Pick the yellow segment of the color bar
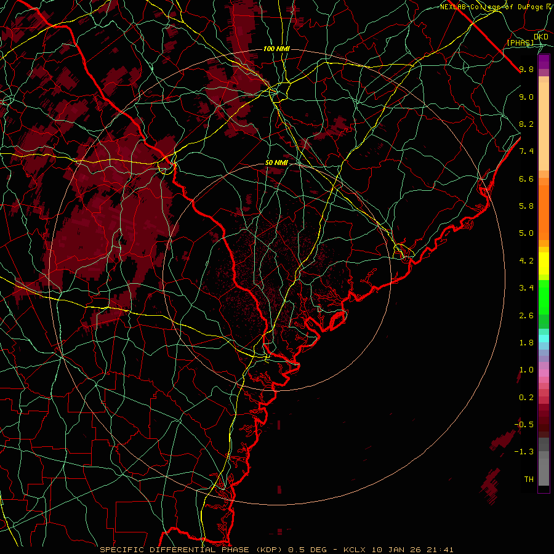The width and height of the screenshot is (554, 554). click(x=544, y=263)
